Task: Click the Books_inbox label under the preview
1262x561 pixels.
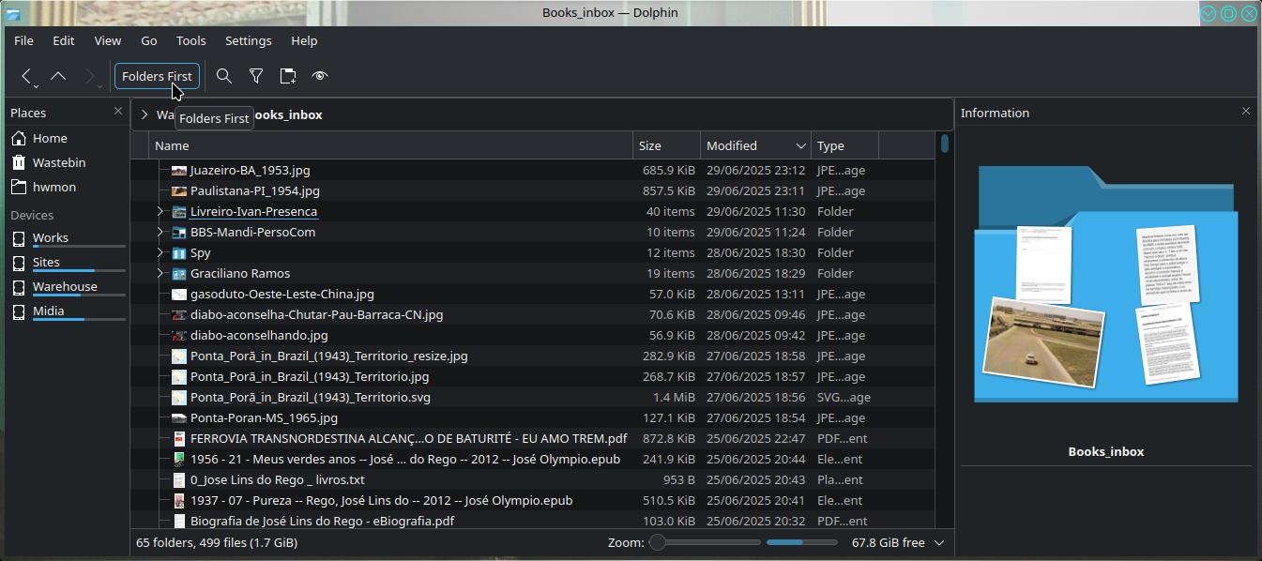Action: [1106, 451]
